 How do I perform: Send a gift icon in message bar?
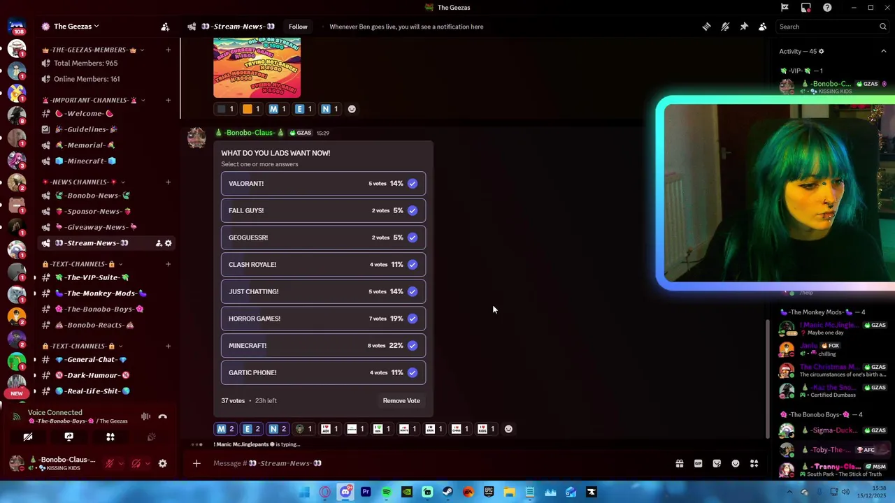click(x=680, y=463)
